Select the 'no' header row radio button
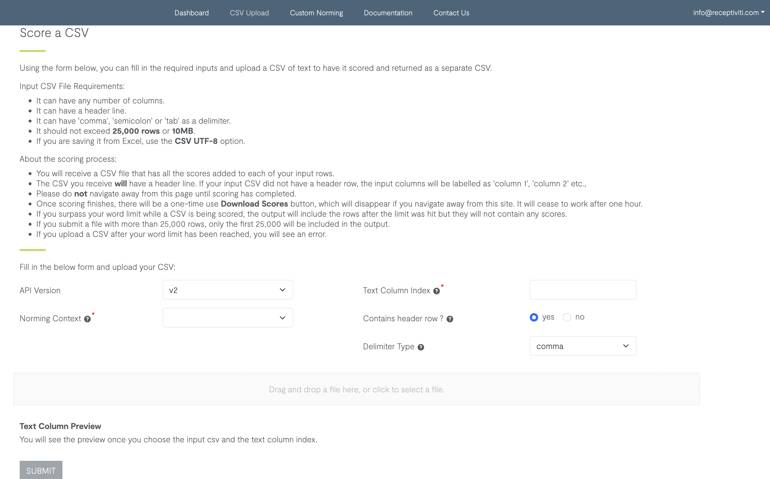The height and width of the screenshot is (479, 770). 567,317
